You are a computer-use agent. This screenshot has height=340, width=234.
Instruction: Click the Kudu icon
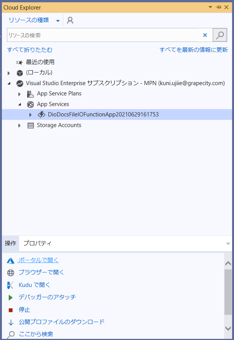10,285
